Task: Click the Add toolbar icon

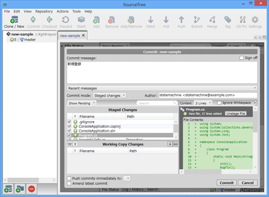Action: (96, 22)
